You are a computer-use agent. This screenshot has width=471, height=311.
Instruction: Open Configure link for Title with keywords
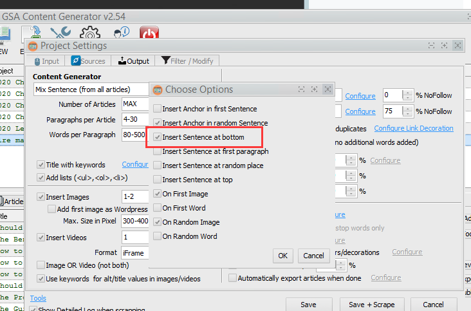[135, 164]
